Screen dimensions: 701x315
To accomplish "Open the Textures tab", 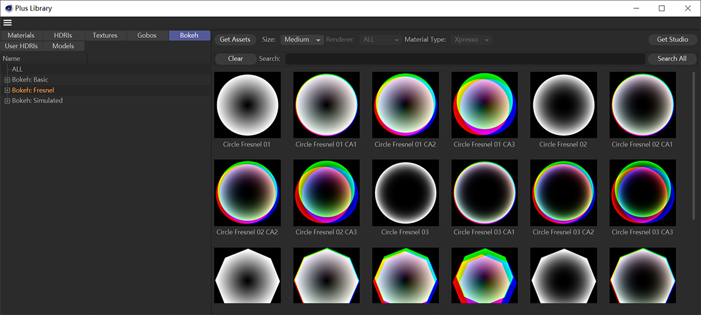I will point(105,35).
